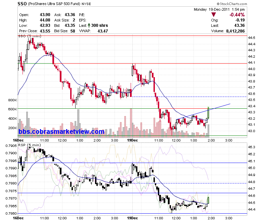Click the SSO ticker symbol in title

pos(22,4)
